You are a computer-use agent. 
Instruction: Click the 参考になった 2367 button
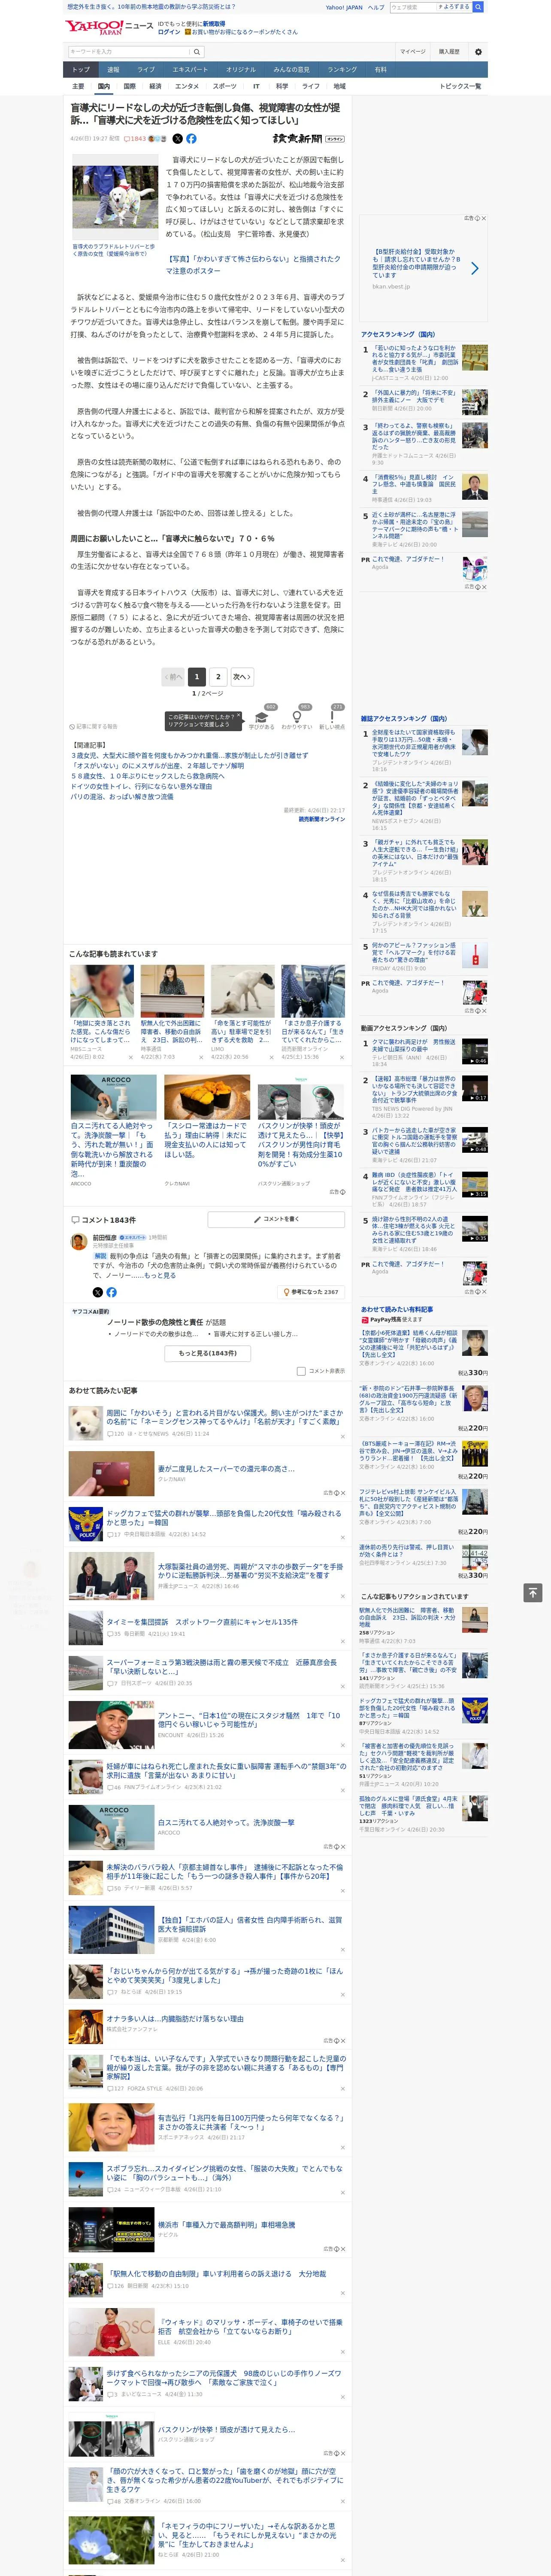coord(311,1292)
